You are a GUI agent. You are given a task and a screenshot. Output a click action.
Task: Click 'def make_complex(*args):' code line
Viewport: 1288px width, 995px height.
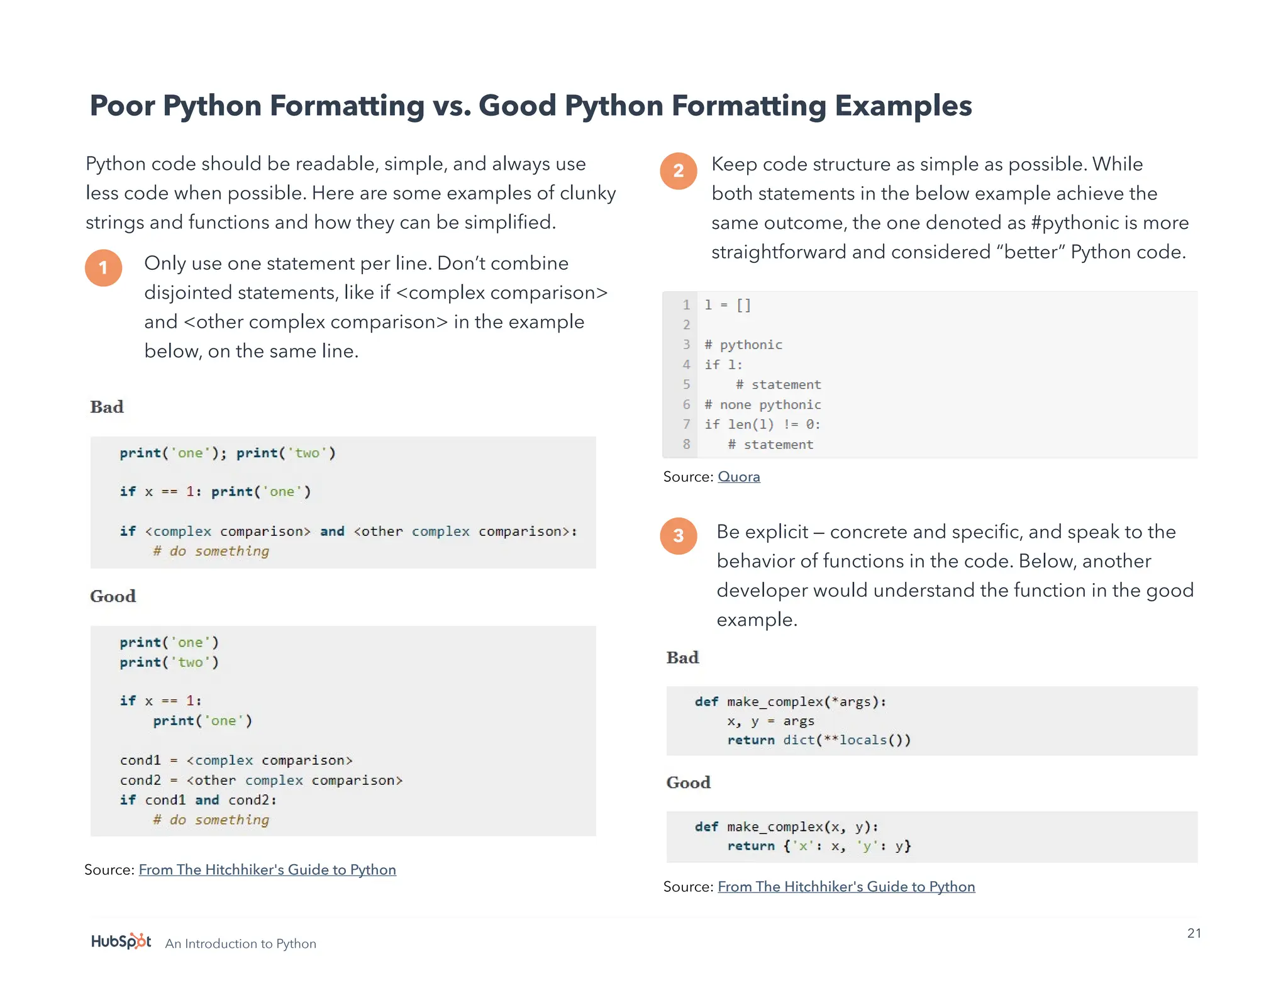pos(791,702)
